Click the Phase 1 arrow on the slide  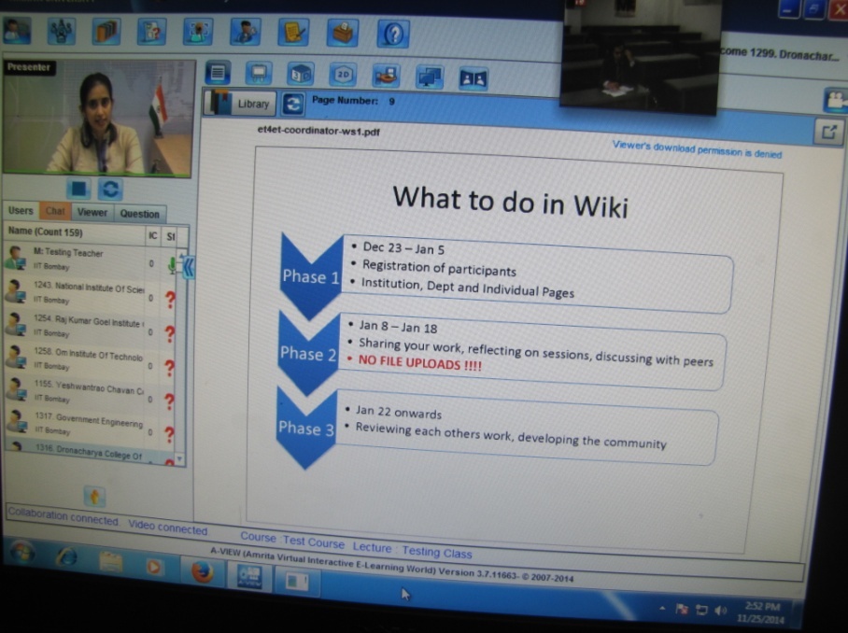click(x=311, y=275)
